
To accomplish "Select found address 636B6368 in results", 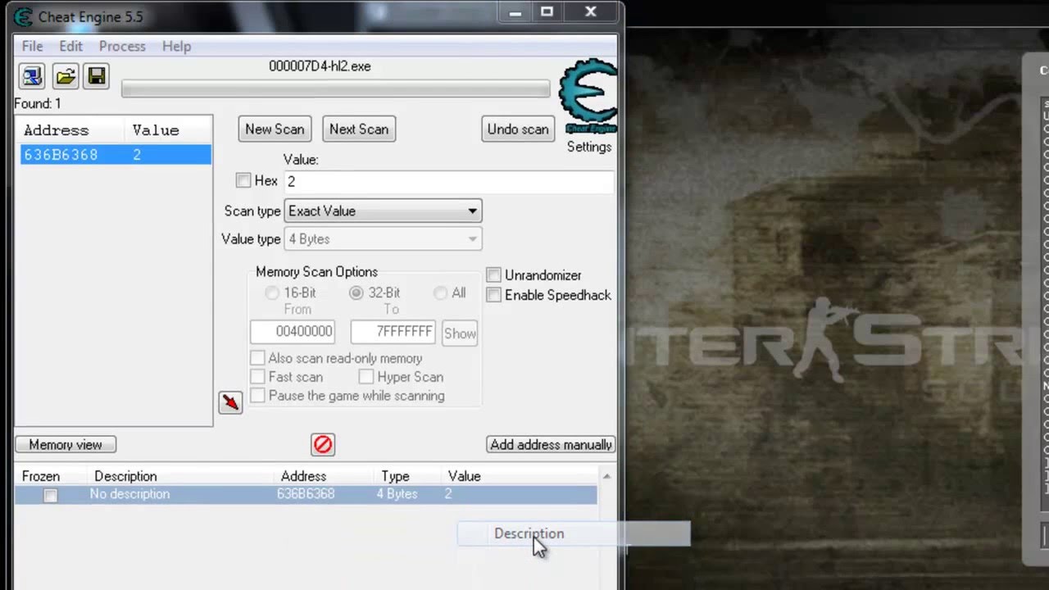I will (x=115, y=155).
